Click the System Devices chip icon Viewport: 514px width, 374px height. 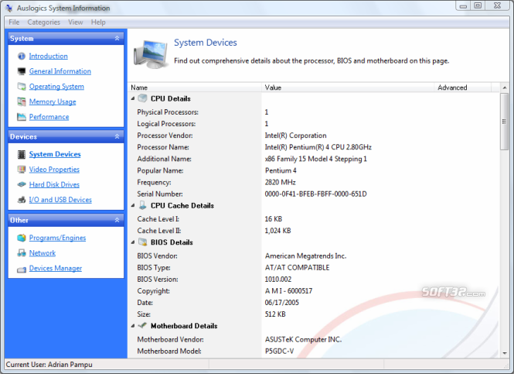(x=22, y=154)
